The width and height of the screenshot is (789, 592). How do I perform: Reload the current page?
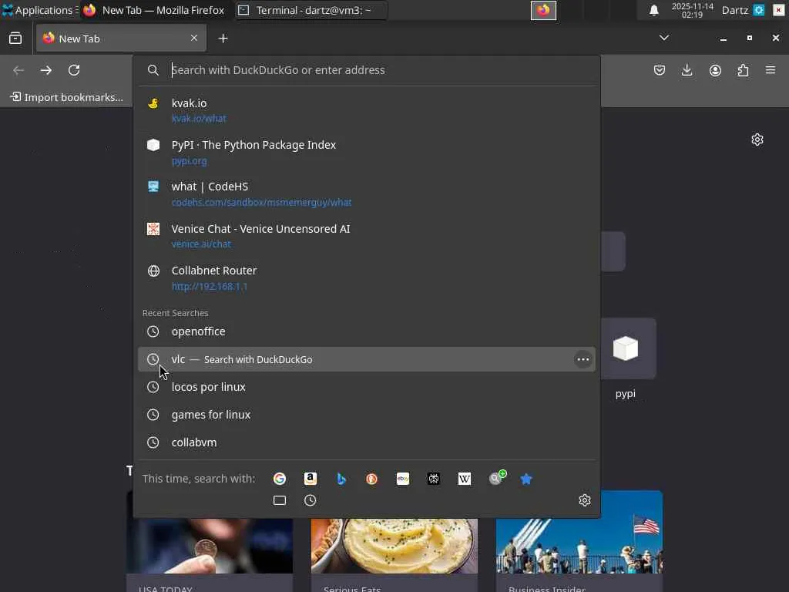pos(74,70)
